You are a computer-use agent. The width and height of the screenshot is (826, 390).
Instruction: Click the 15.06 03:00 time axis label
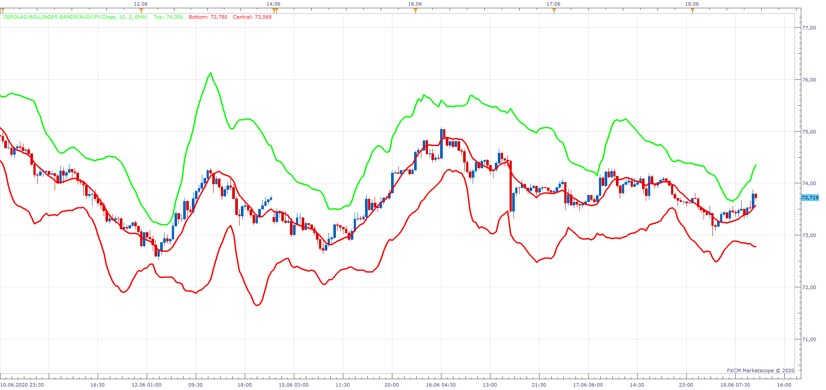293,385
